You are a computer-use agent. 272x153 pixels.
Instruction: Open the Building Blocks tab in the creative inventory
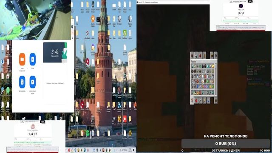pyautogui.click(x=192, y=56)
